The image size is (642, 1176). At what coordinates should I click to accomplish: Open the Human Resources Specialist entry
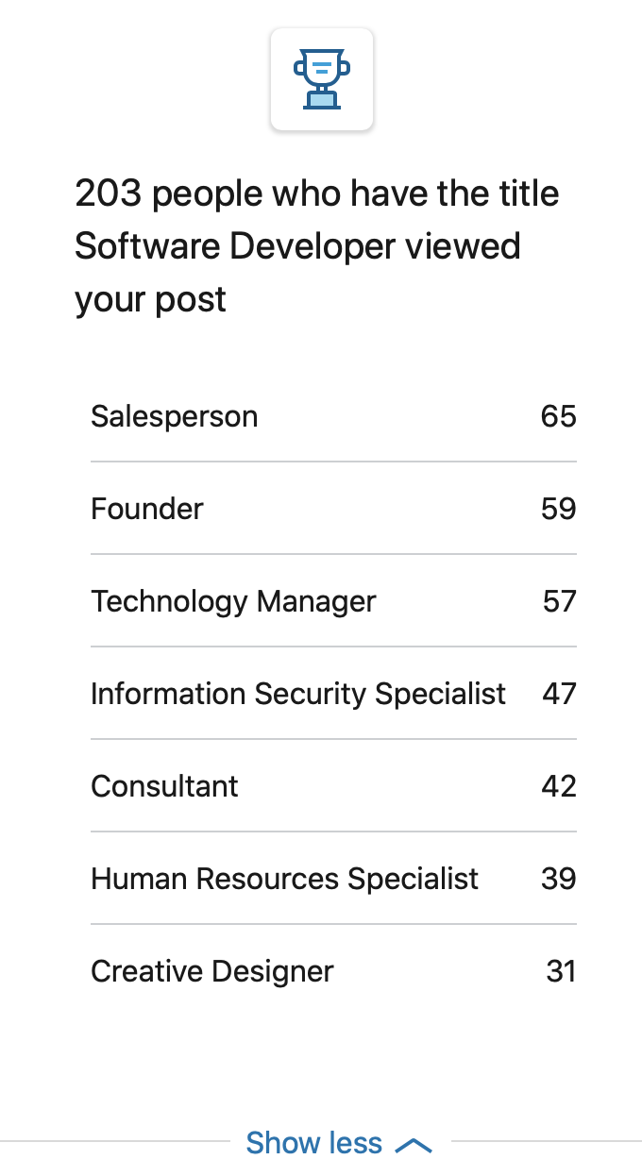pyautogui.click(x=284, y=879)
